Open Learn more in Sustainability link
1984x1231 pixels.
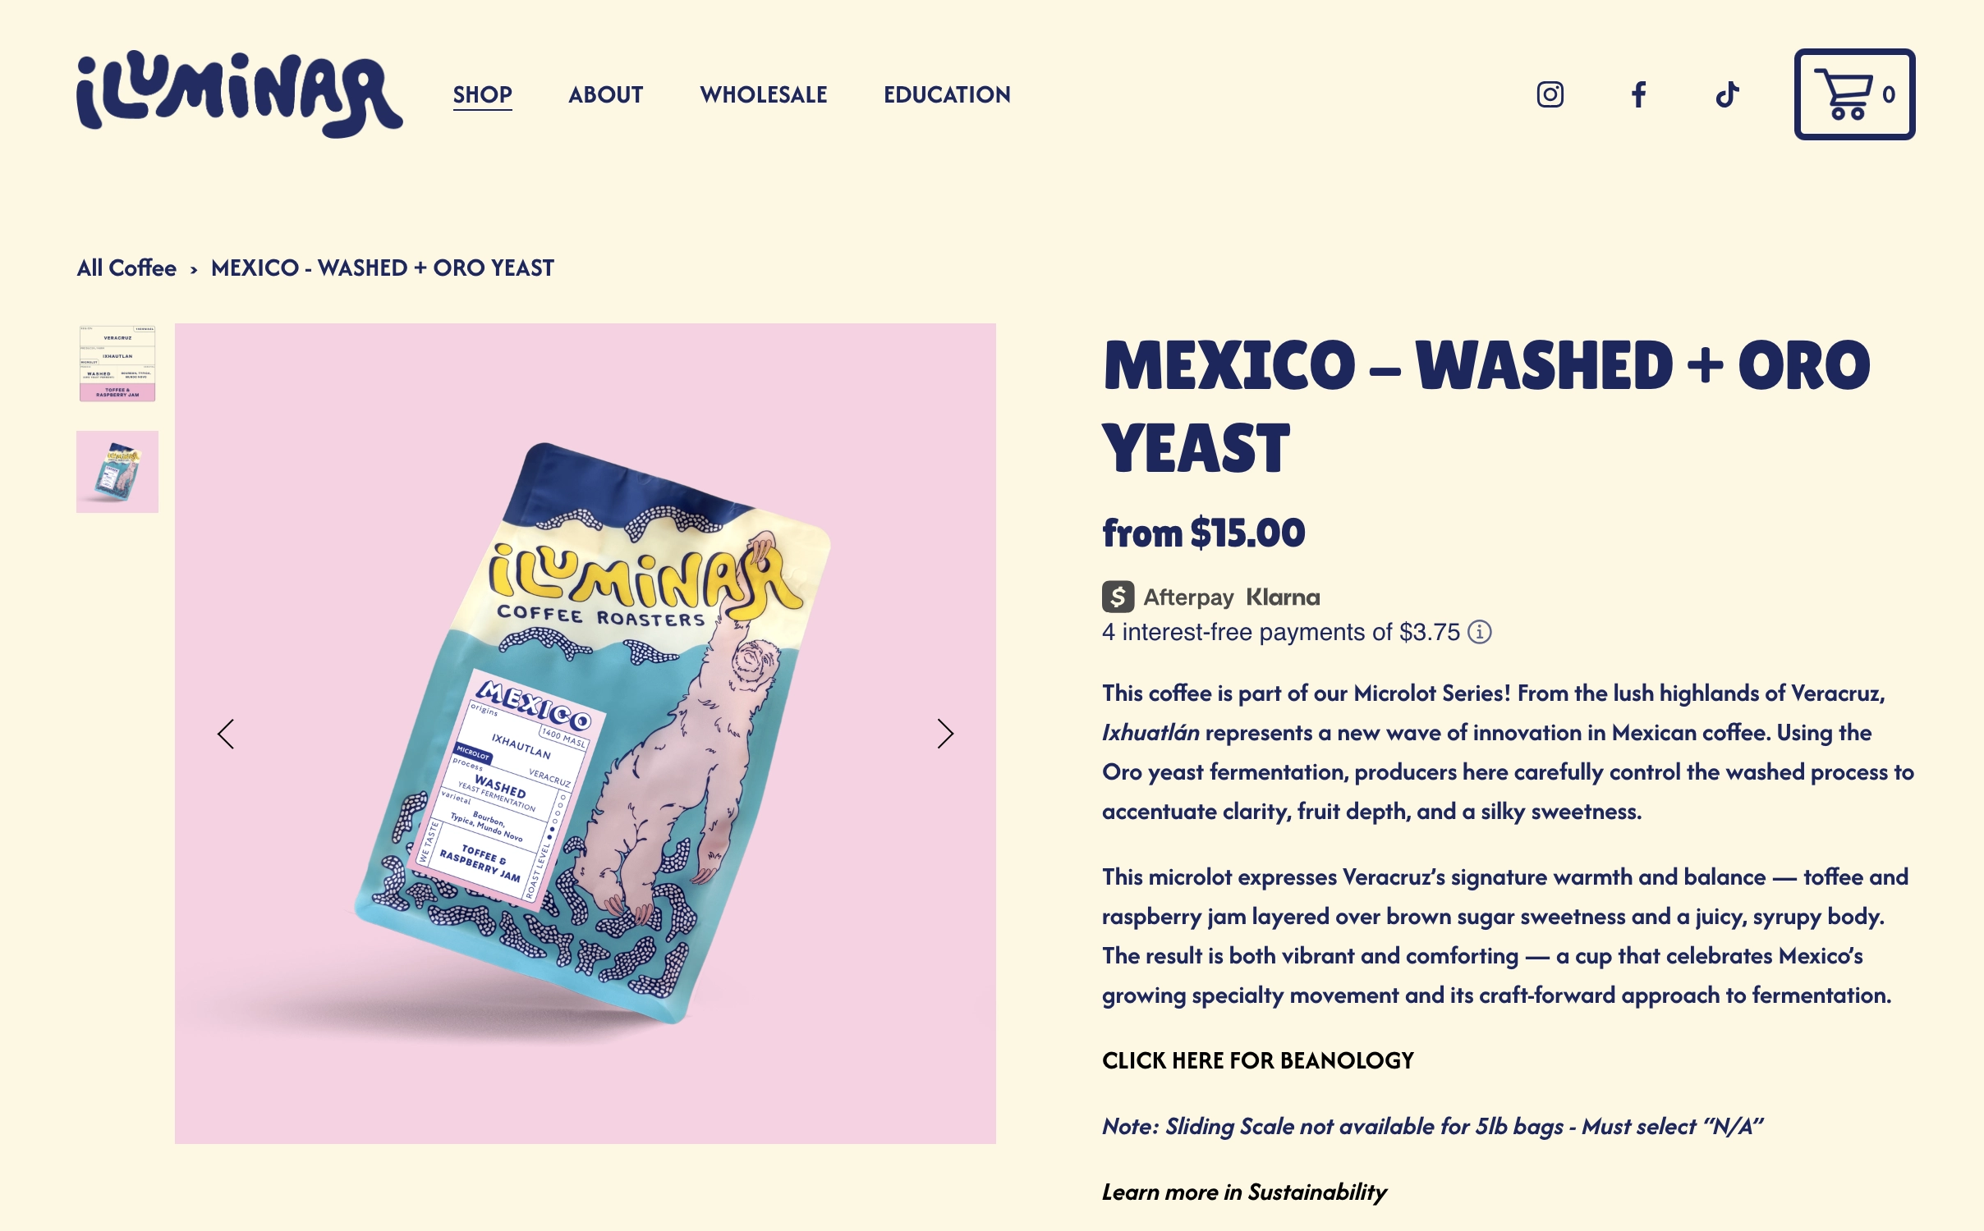[1244, 1192]
